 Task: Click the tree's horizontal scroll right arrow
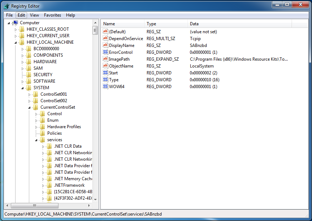click(x=89, y=205)
